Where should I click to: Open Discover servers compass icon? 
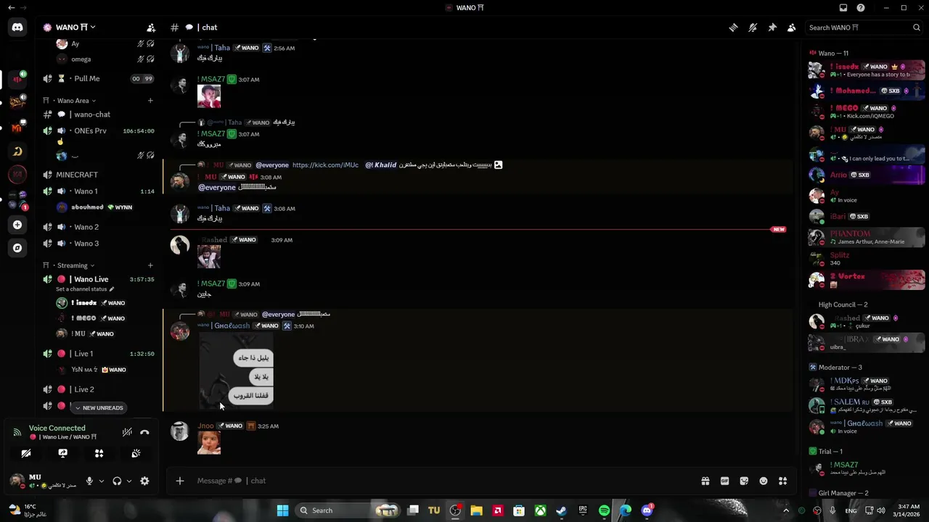pos(17,248)
